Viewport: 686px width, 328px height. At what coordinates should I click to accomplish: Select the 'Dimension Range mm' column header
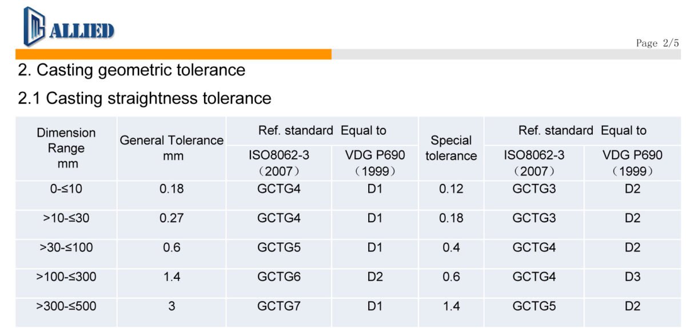click(66, 149)
